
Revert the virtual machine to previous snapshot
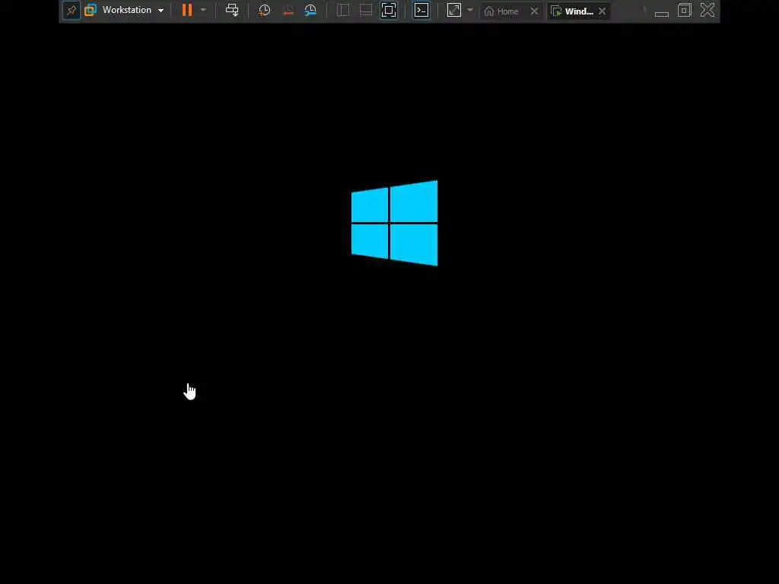tap(288, 11)
